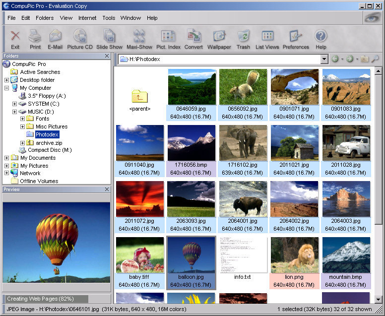Open the Folders menu
The image size is (385, 316).
(45, 18)
